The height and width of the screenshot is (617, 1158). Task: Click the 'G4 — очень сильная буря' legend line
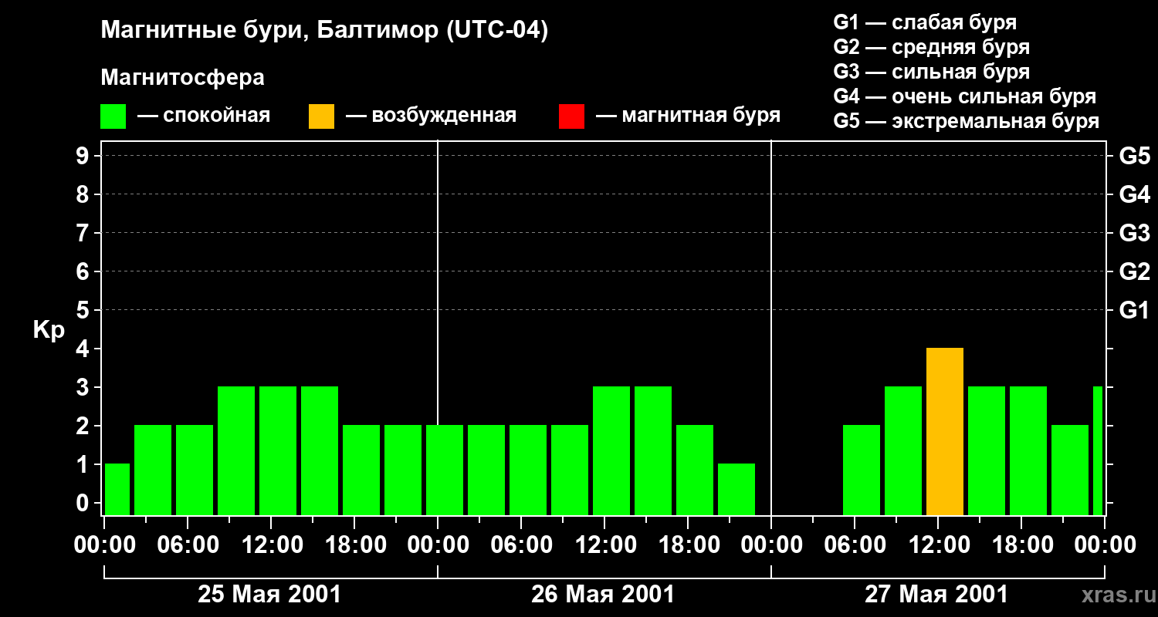coord(964,96)
